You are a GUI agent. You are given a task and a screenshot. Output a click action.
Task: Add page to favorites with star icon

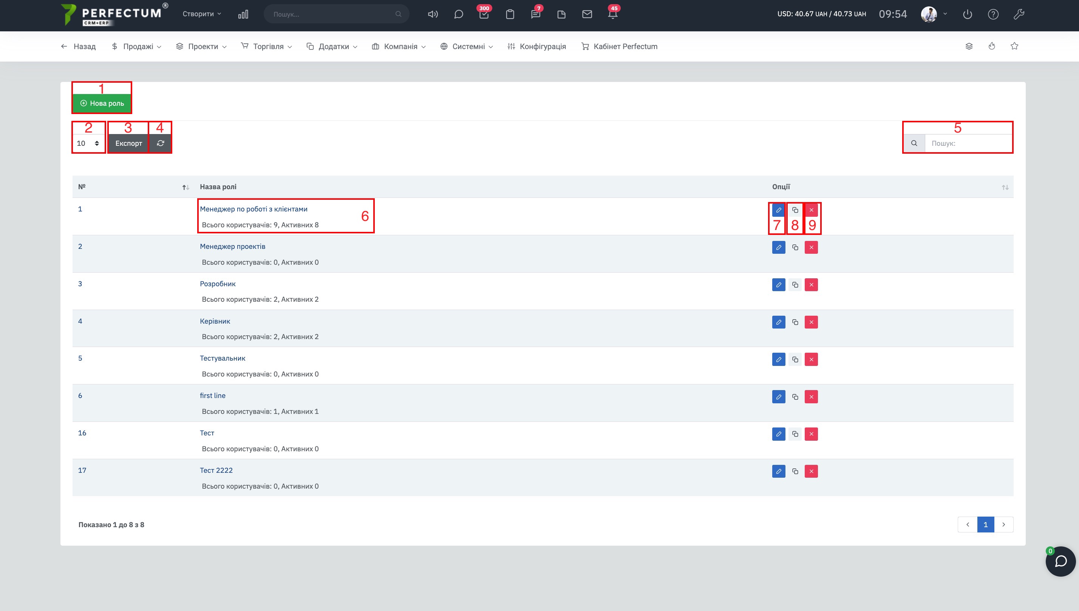pyautogui.click(x=1014, y=46)
